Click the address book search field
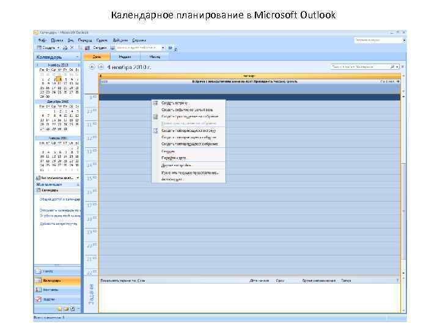The height and width of the screenshot is (330, 440). (x=138, y=48)
